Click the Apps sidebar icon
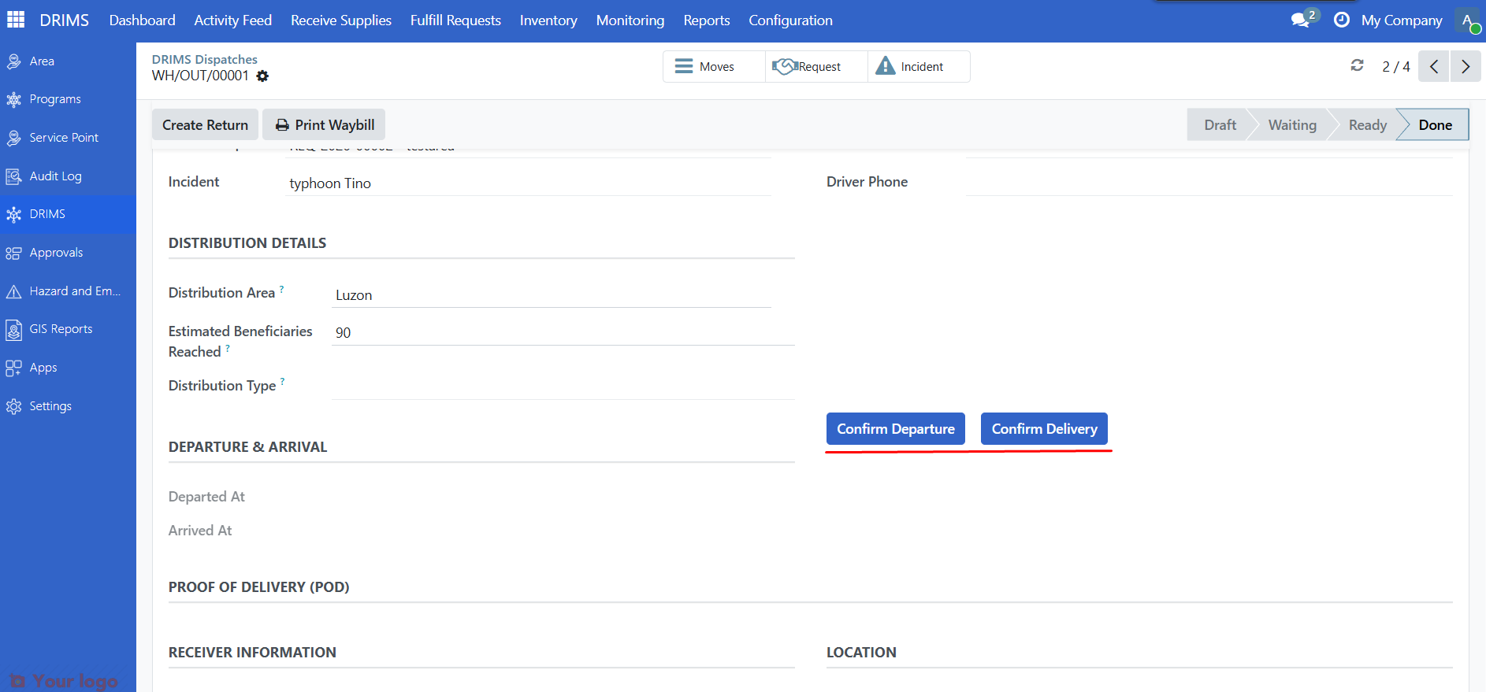 tap(13, 368)
